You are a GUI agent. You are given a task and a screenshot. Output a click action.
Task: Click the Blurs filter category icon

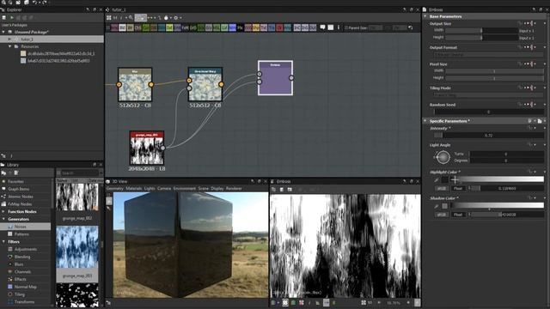10,264
